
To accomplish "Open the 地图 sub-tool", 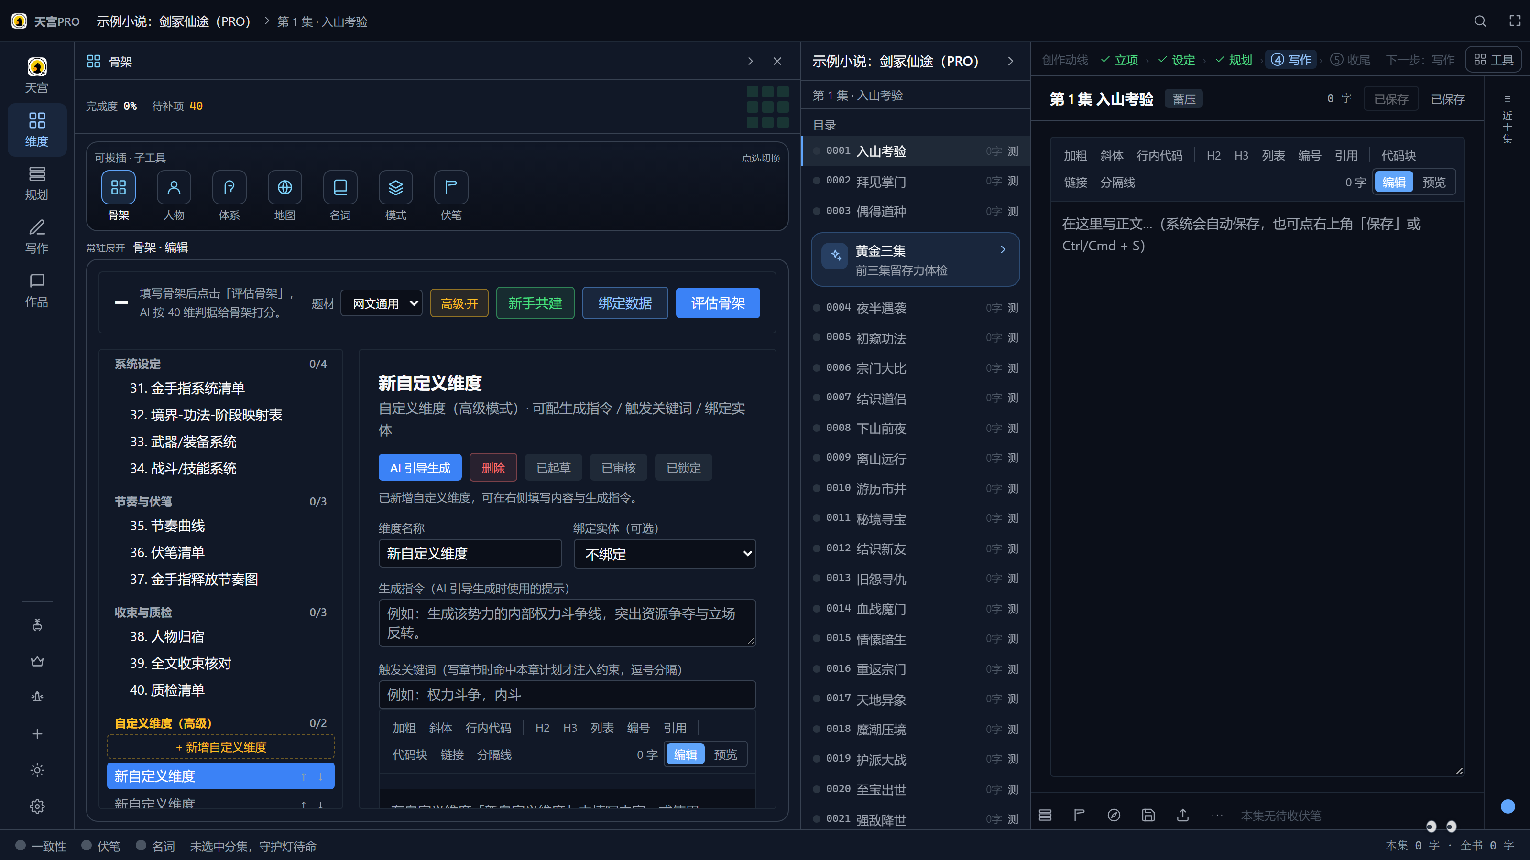I will [x=284, y=188].
